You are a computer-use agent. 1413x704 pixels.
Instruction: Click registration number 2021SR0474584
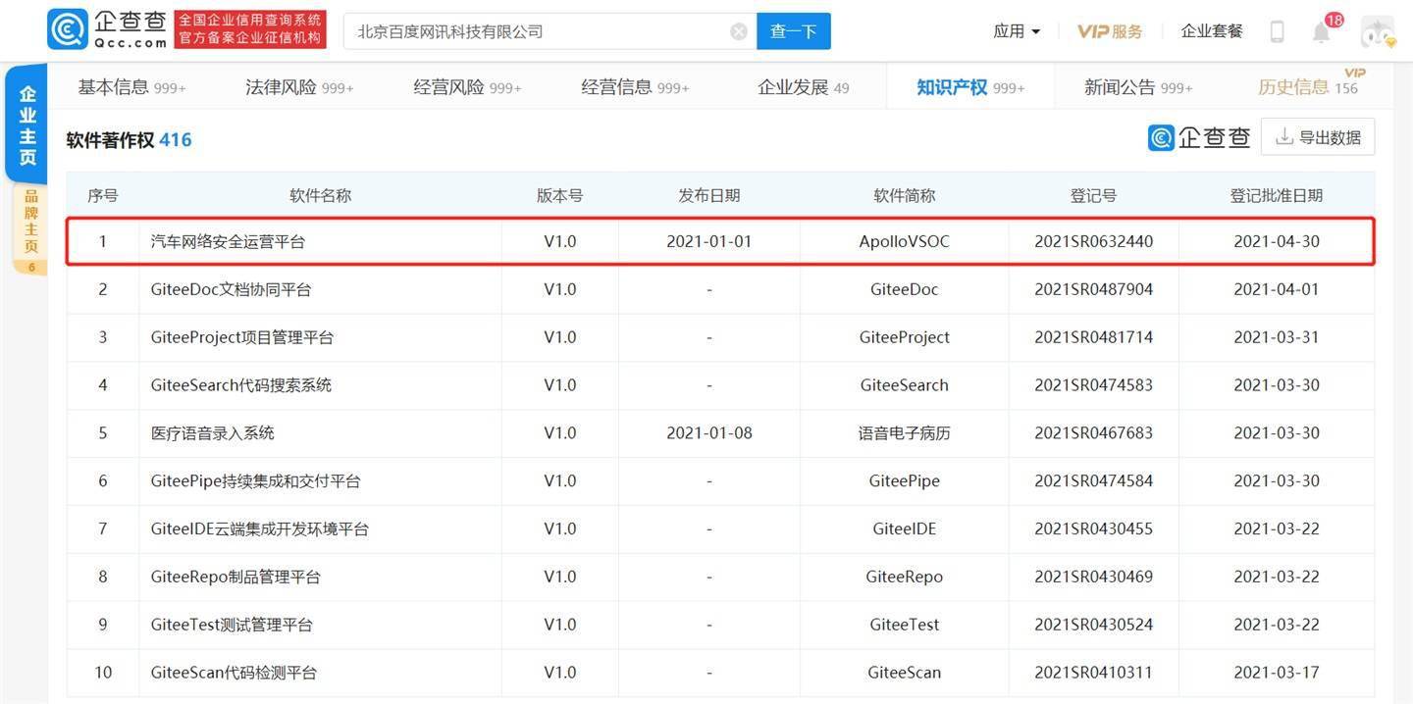point(1093,480)
